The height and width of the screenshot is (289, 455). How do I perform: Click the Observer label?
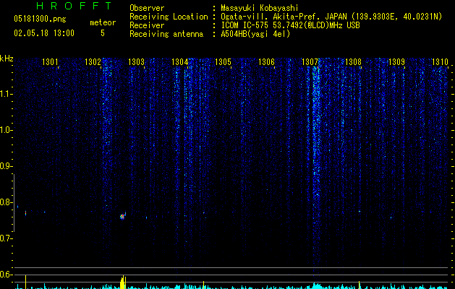[147, 8]
